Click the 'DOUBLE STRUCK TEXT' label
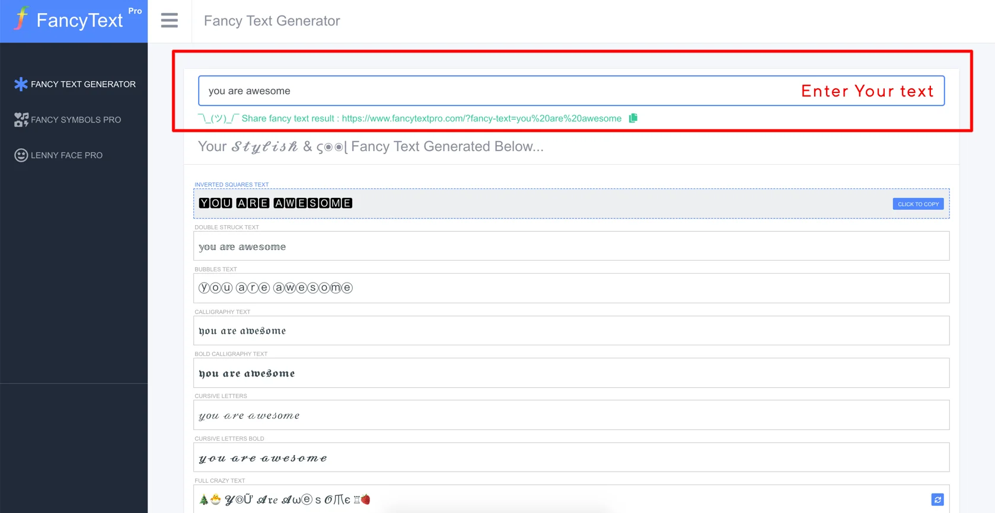Image resolution: width=995 pixels, height=513 pixels. click(227, 227)
